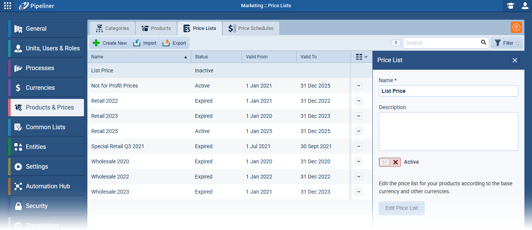This screenshot has width=532, height=230.
Task: Open the app launcher grid icon
Action: click(8, 6)
